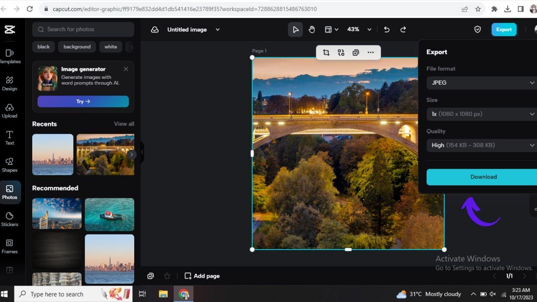Screen dimensions: 537x302
Task: Select the bridge image on the canvas
Action: click(x=348, y=154)
